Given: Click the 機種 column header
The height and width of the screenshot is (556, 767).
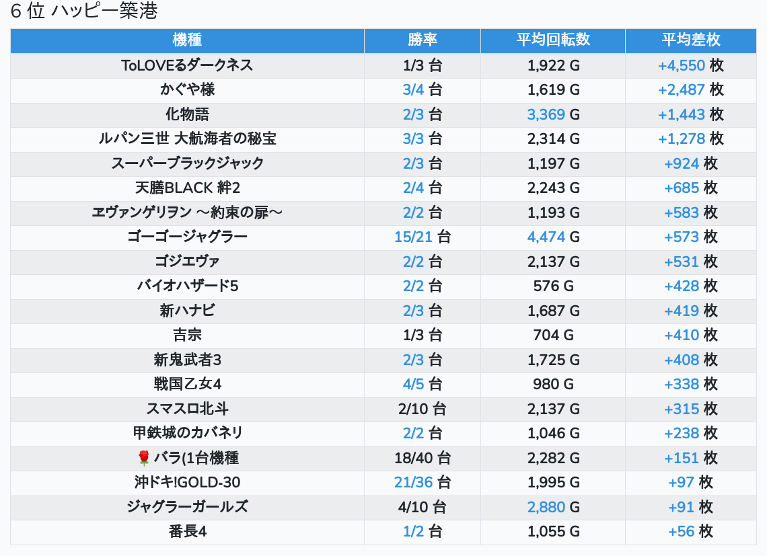Looking at the screenshot, I should 187,40.
